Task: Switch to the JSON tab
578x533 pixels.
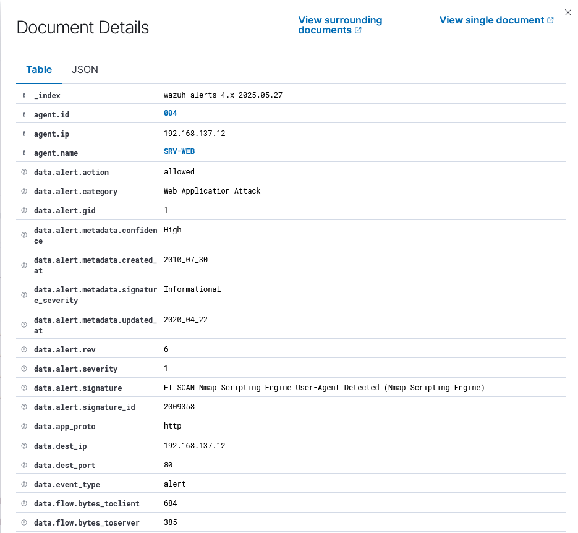Action: [85, 70]
